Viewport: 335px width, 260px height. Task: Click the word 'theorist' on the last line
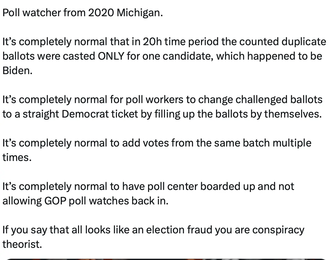click(x=22, y=244)
